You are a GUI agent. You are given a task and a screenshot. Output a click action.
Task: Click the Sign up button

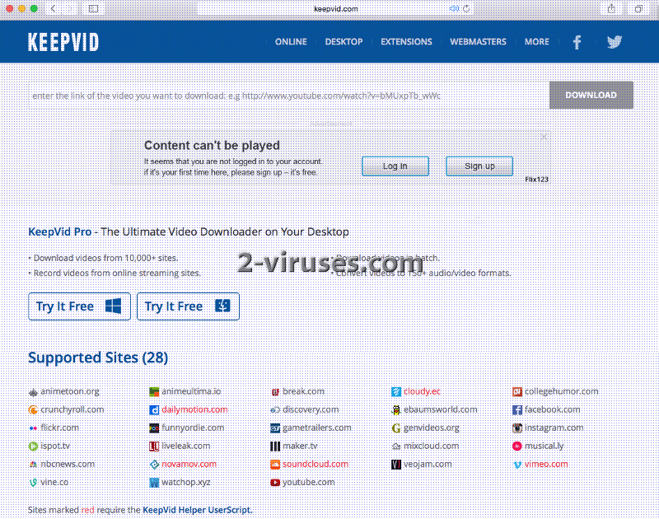(x=479, y=166)
